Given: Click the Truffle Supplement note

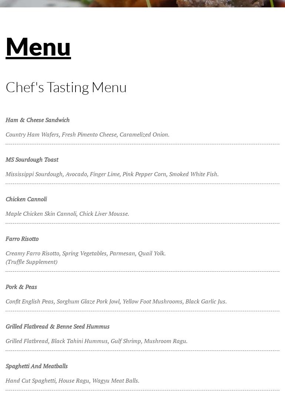Looking at the screenshot, I should click(x=31, y=262).
